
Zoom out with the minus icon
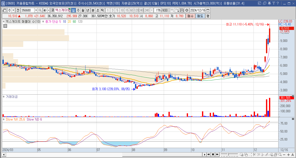coord(284,155)
